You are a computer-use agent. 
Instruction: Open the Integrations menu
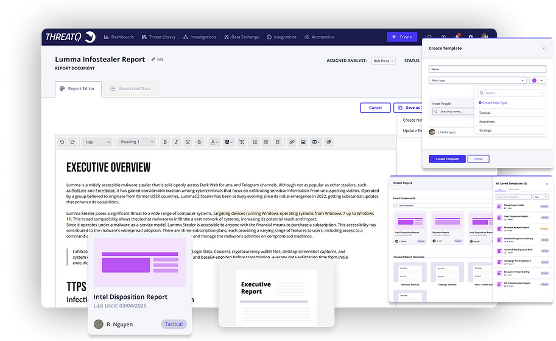click(281, 37)
